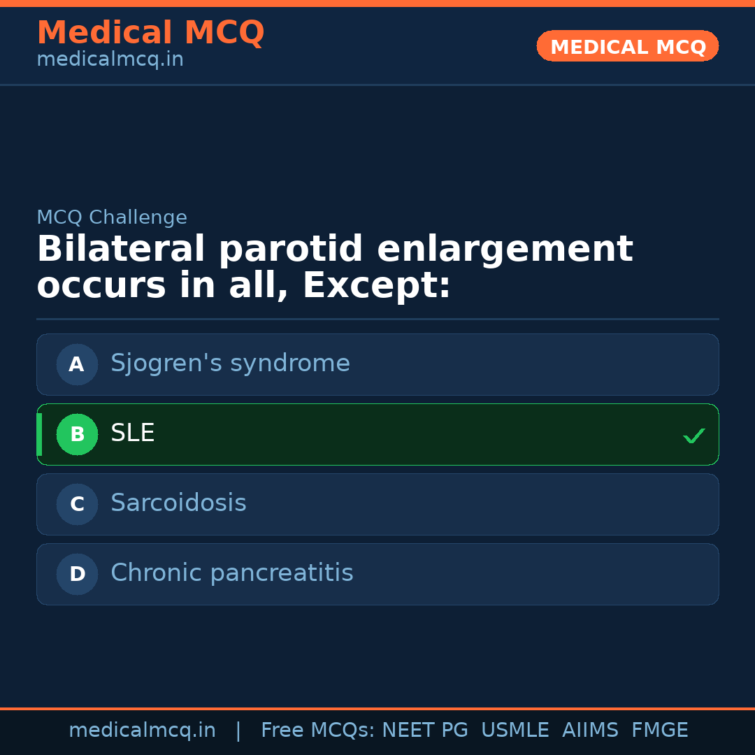Click the MCQ Challenge label
Screen dimensions: 755x755
tap(112, 217)
